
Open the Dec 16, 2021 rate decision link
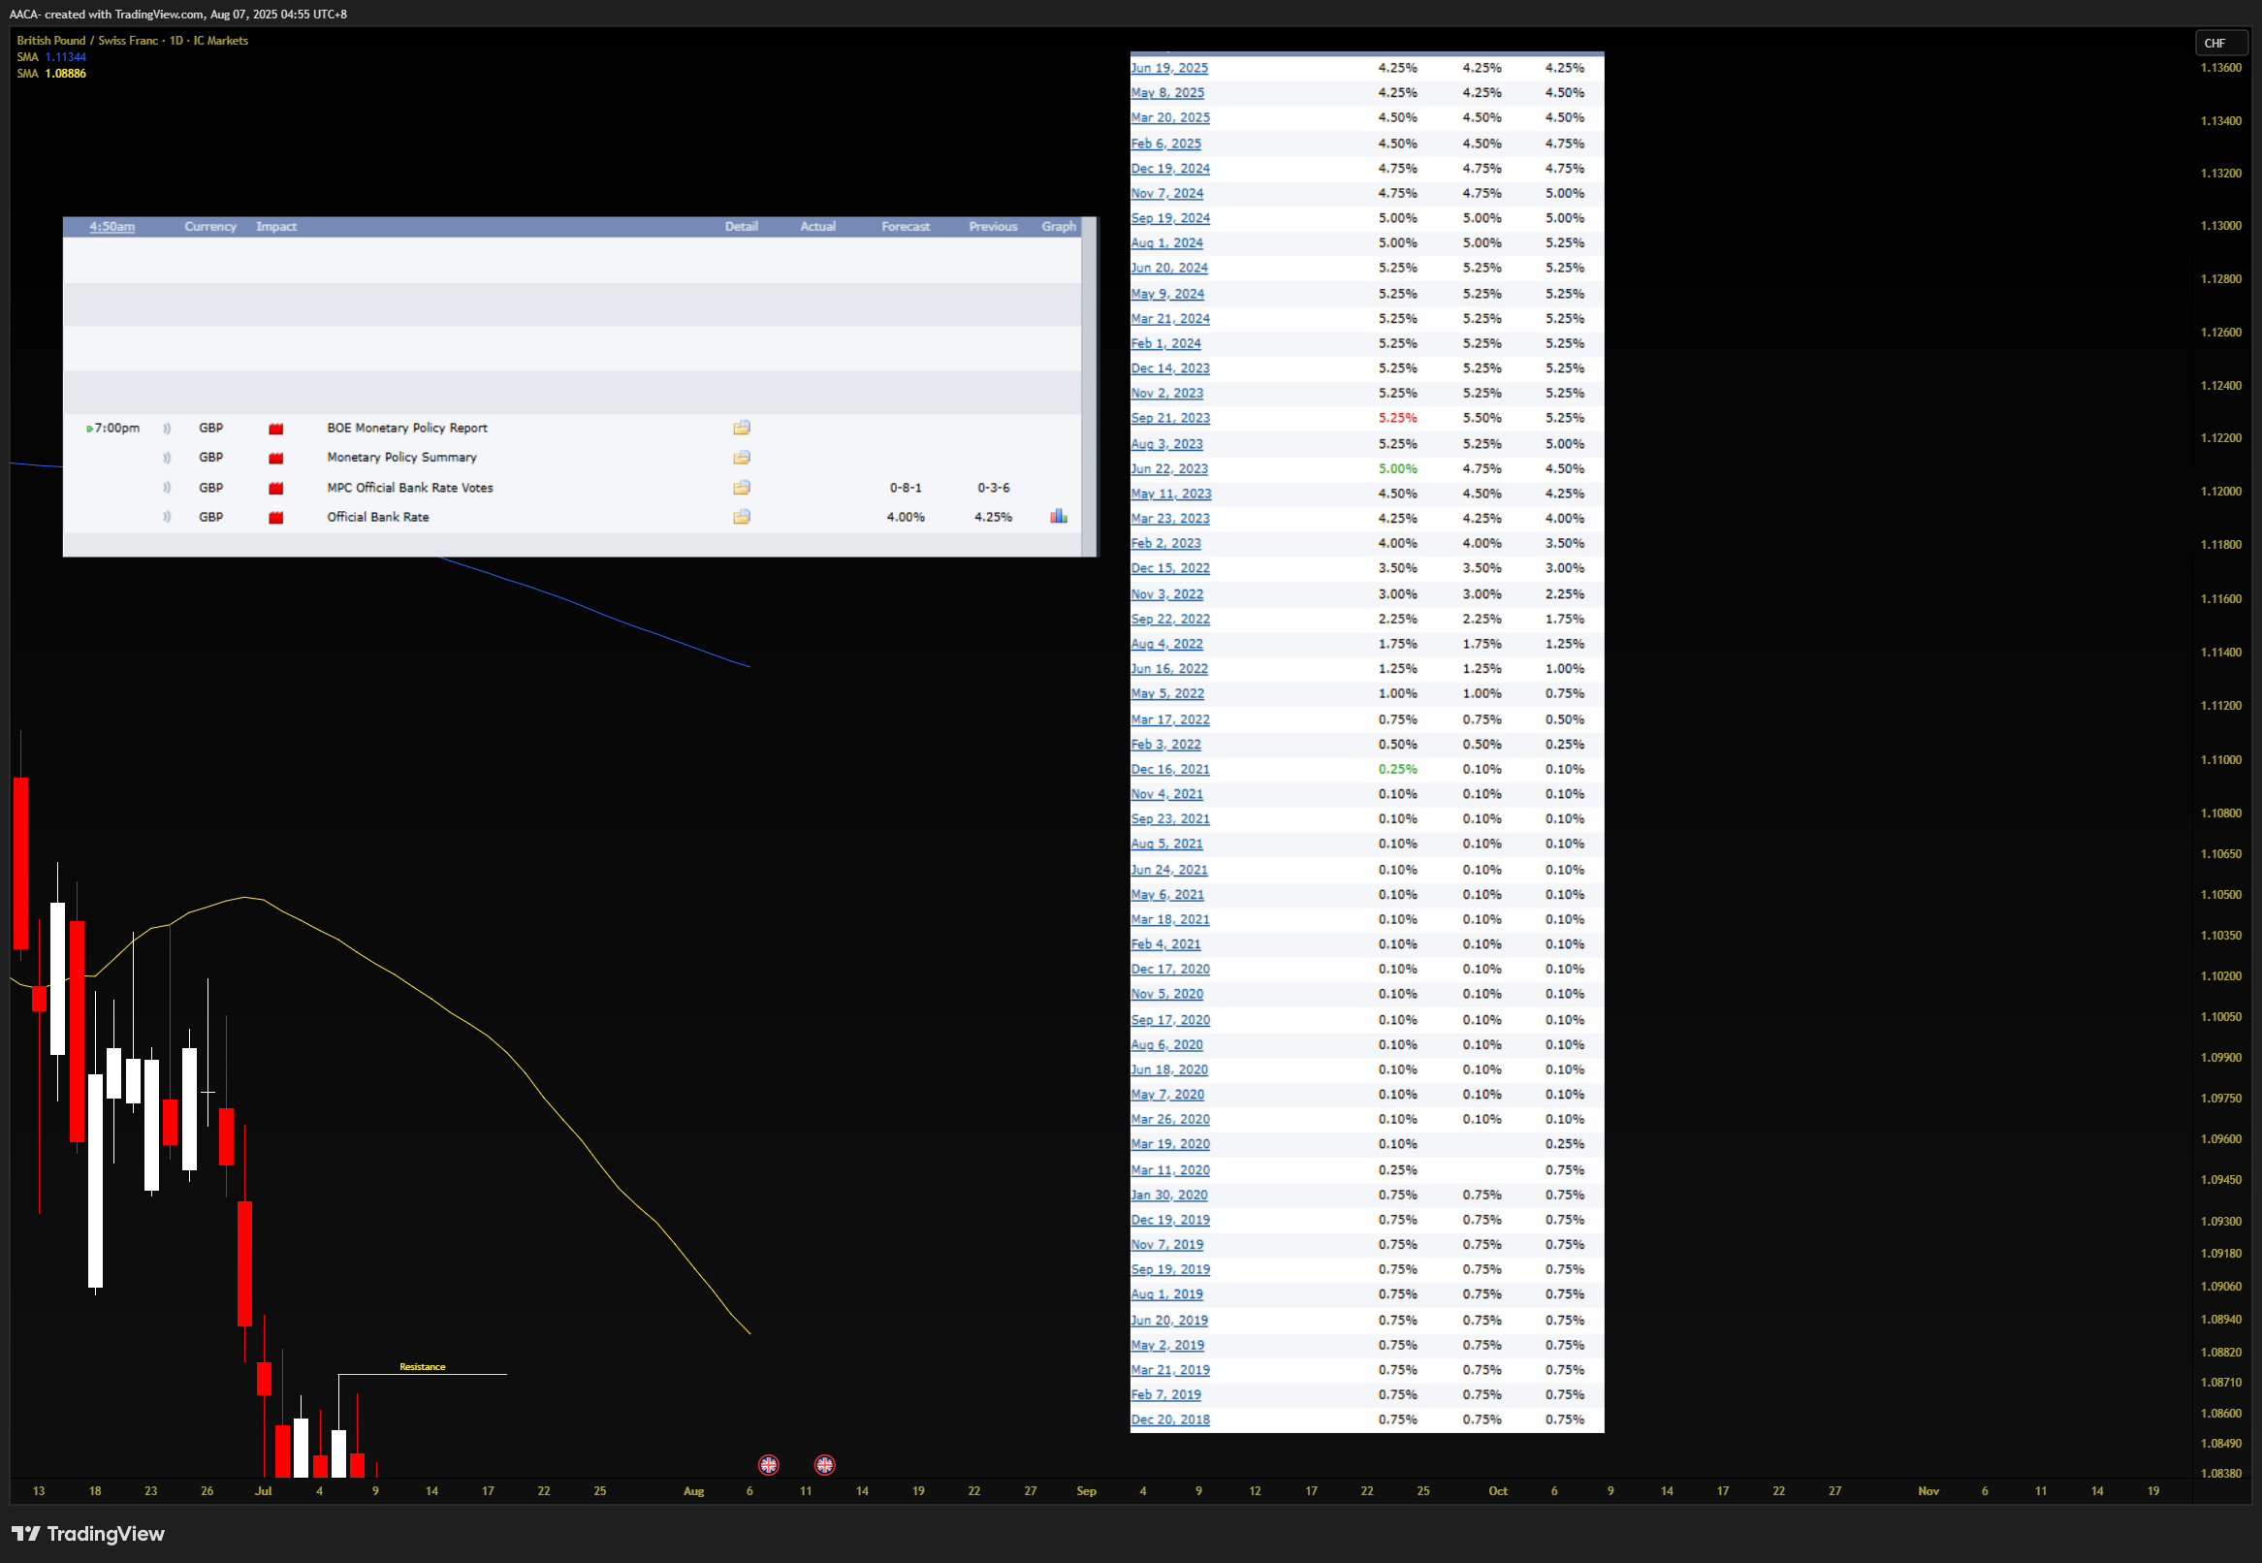click(1170, 770)
